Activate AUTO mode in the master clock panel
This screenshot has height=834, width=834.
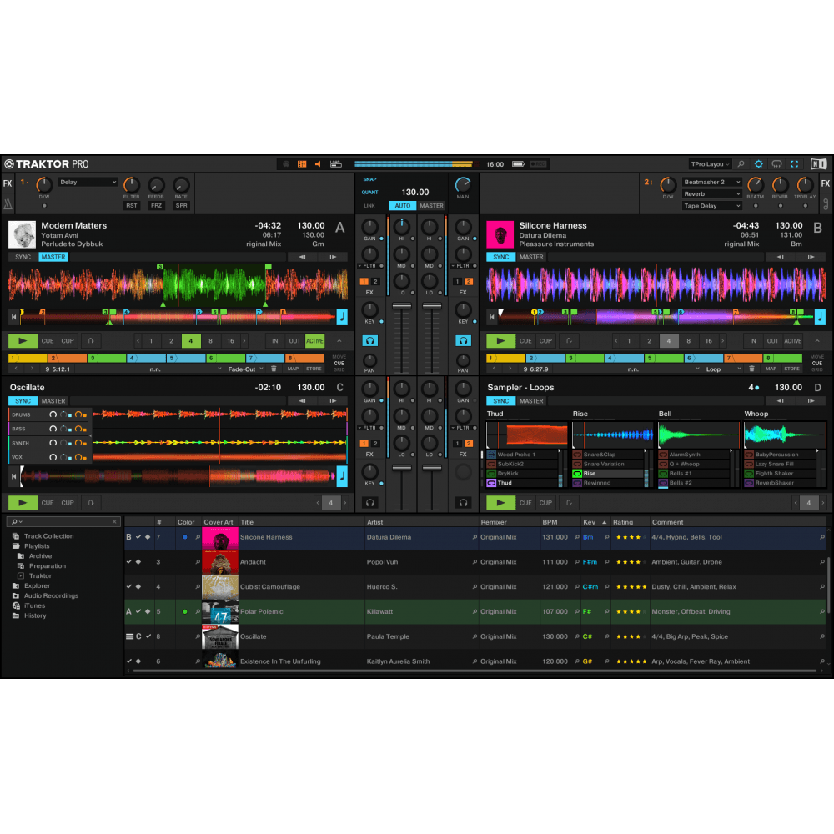coord(403,205)
